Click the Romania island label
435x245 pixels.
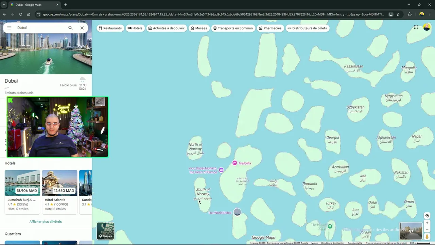[310, 186]
